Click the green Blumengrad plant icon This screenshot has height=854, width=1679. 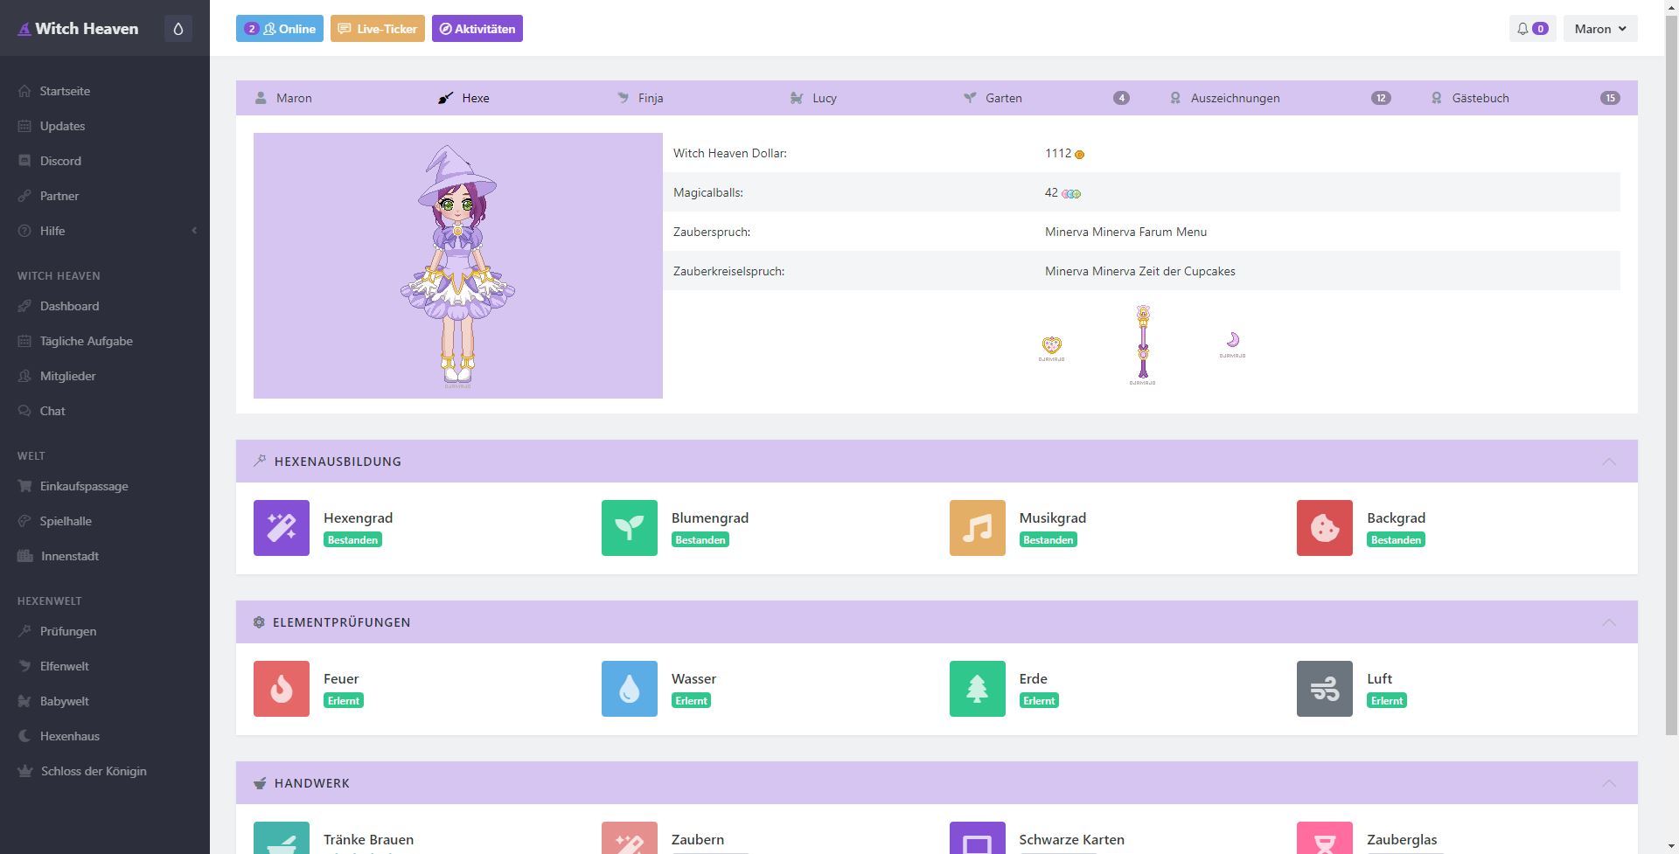click(629, 528)
